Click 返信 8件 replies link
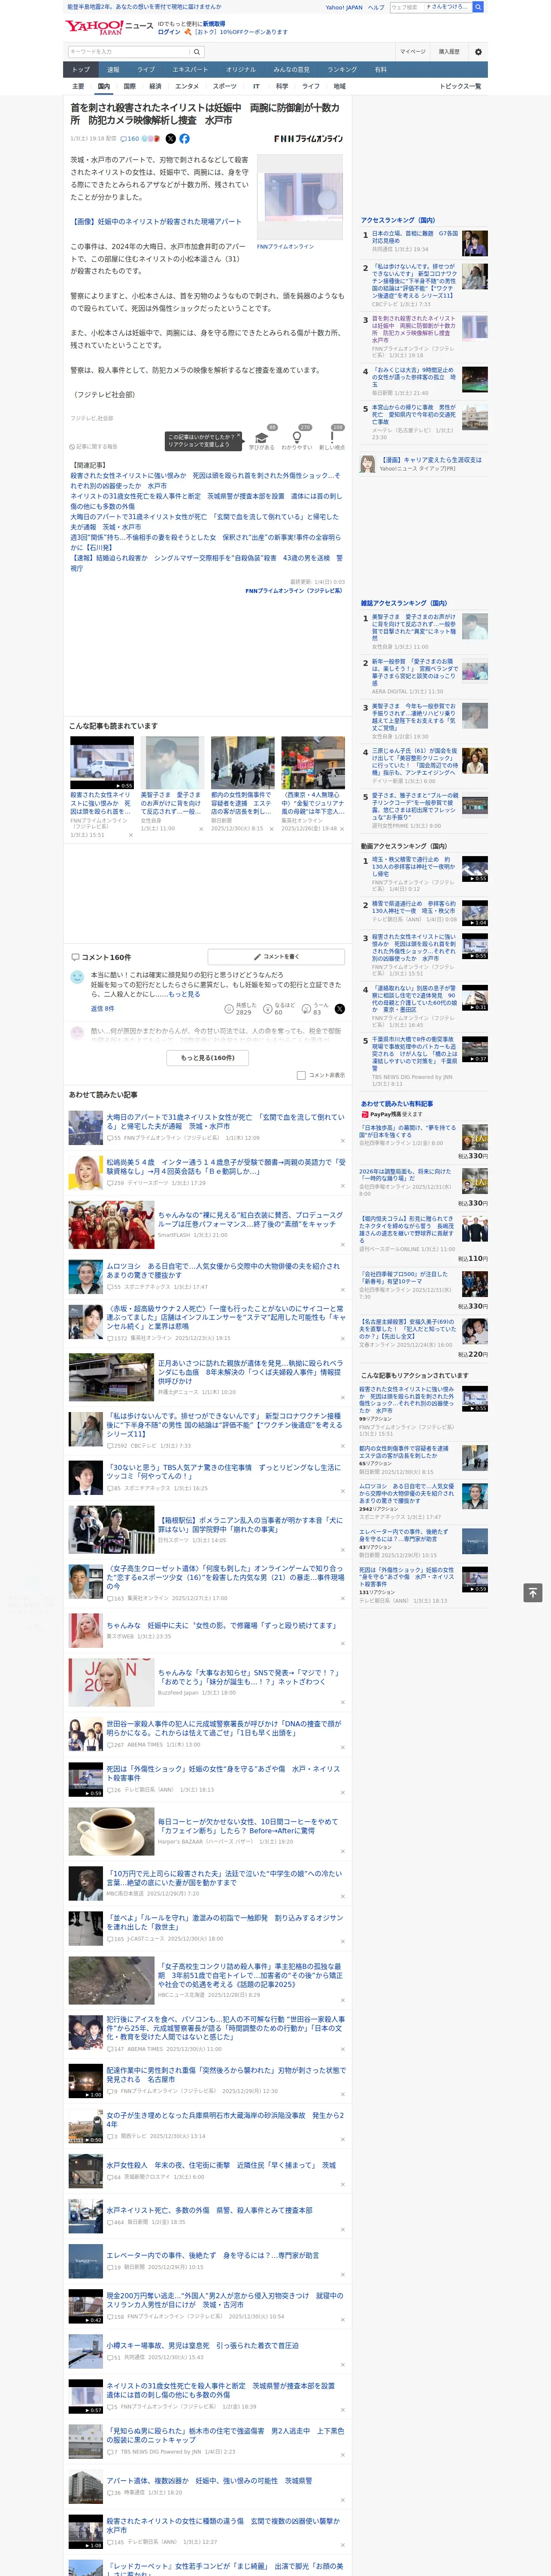Screen dimensions: 551x2576 (x=103, y=1009)
